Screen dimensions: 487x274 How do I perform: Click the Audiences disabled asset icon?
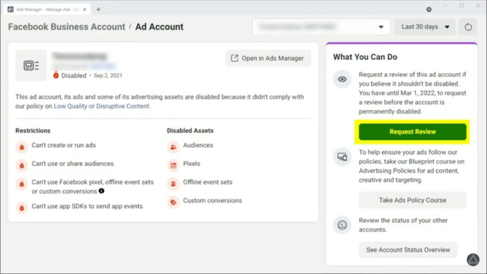tap(173, 147)
